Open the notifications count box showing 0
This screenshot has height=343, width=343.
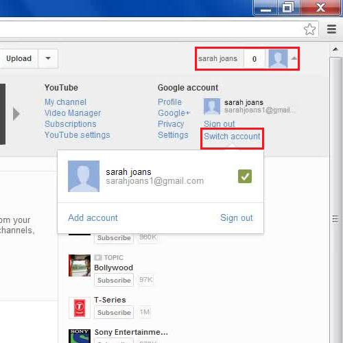click(x=255, y=59)
